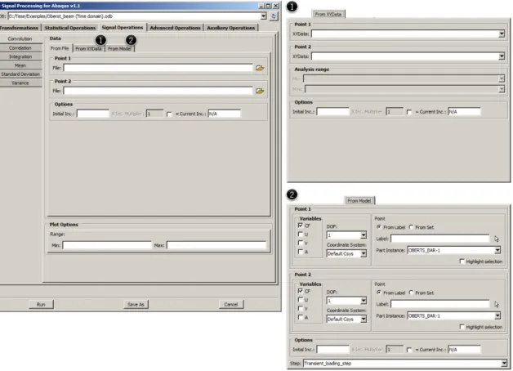The image size is (513, 371).
Task: Open Point 1 DOF dropdown
Action: (x=364, y=235)
